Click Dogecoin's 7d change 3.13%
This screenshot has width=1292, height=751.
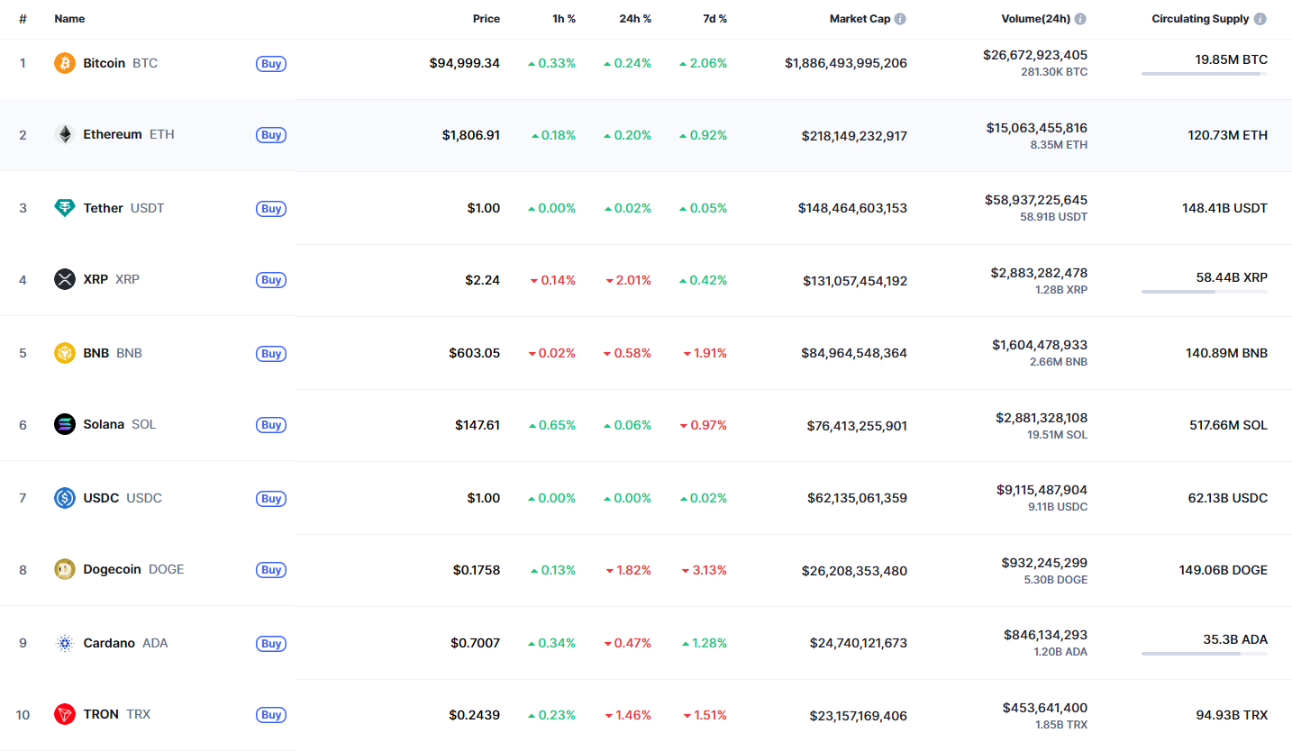(x=705, y=570)
